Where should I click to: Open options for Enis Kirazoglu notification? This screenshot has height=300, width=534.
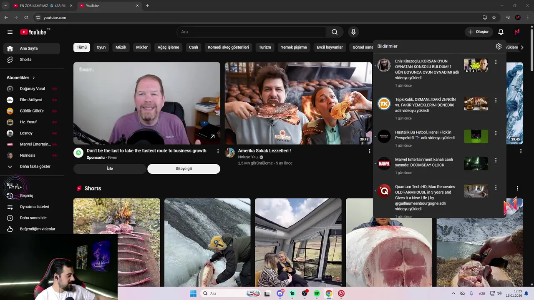496,62
